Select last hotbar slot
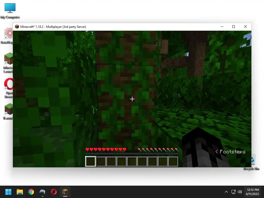The height and width of the screenshot is (198, 264). click(173, 161)
